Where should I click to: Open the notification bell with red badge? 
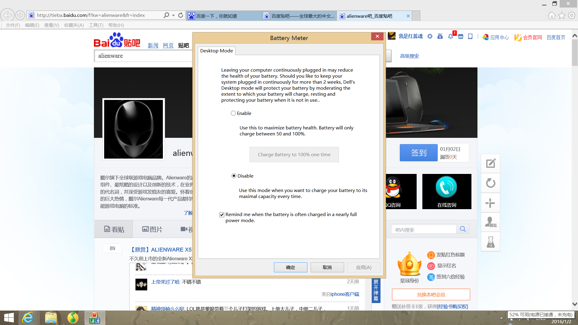(x=451, y=36)
